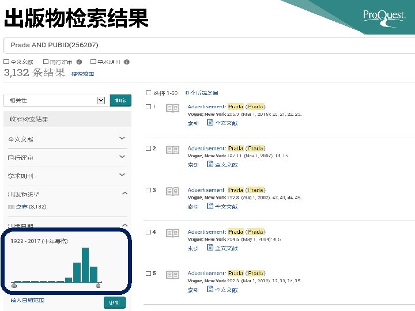The width and height of the screenshot is (415, 311).
Task: Open result 2 Advertisement: Prada title
Action: point(227,149)
